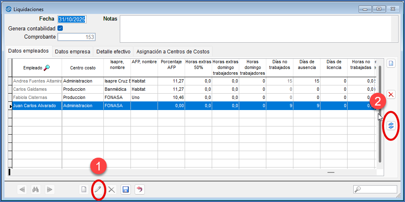The height and width of the screenshot is (202, 405).
Task: Go to previous record arrow
Action: [22, 190]
